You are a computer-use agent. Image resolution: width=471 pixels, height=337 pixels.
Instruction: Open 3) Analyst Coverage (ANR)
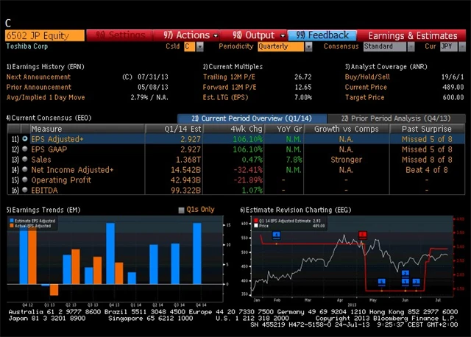[x=386, y=67]
